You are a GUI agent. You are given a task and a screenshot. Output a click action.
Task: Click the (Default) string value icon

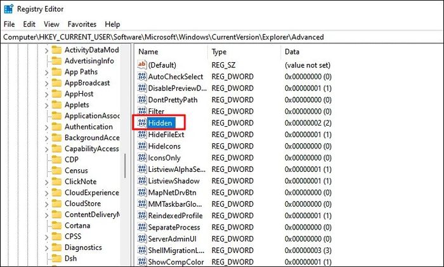pyautogui.click(x=142, y=65)
